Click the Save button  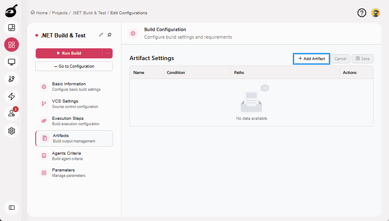(363, 59)
